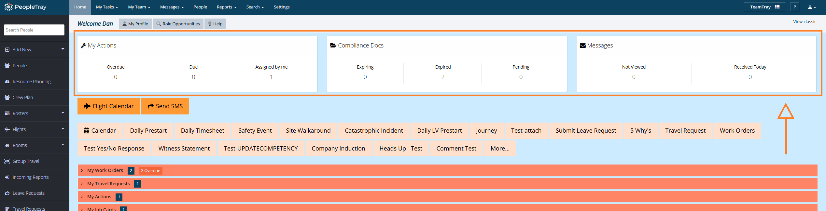The width and height of the screenshot is (826, 211).
Task: Click the Rooms home icon
Action: 7,145
